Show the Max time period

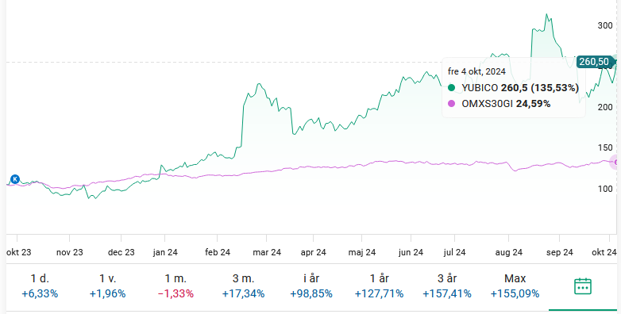[515, 286]
